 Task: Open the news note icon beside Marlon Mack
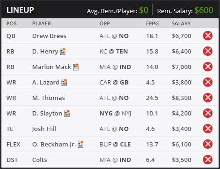(x=76, y=67)
